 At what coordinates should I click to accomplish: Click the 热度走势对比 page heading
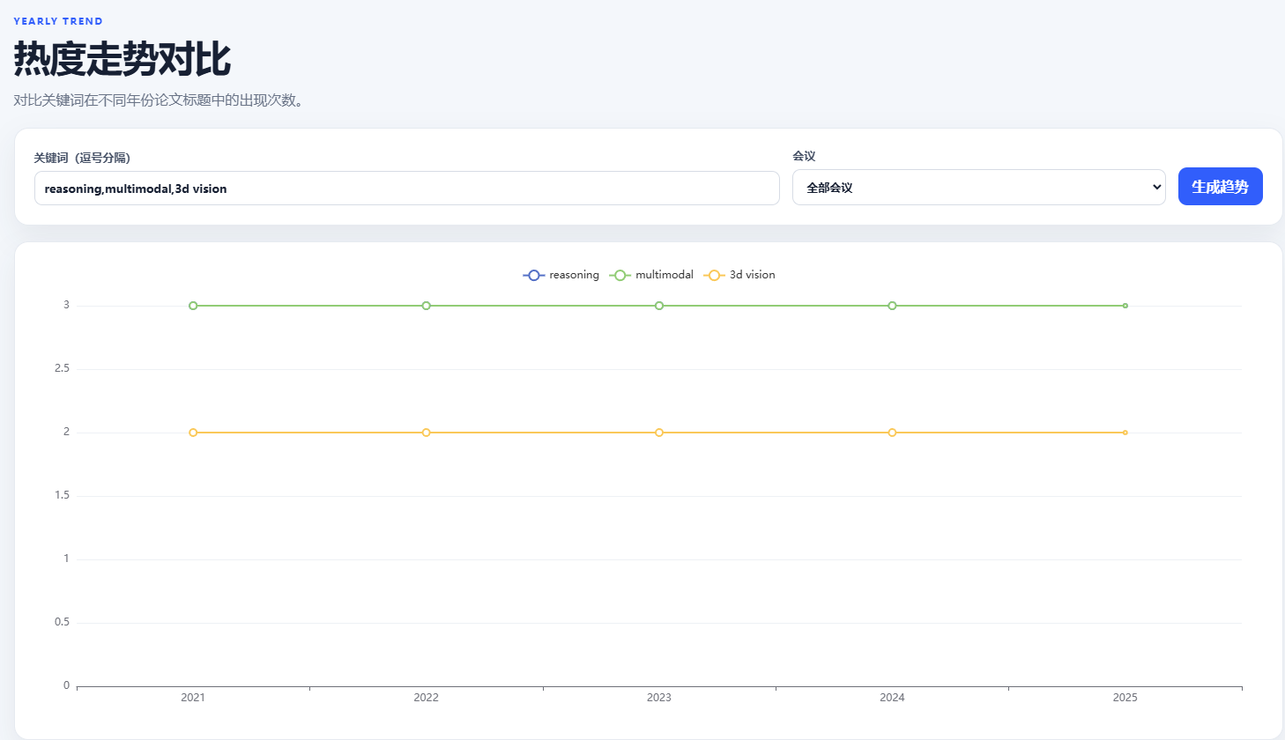(123, 59)
